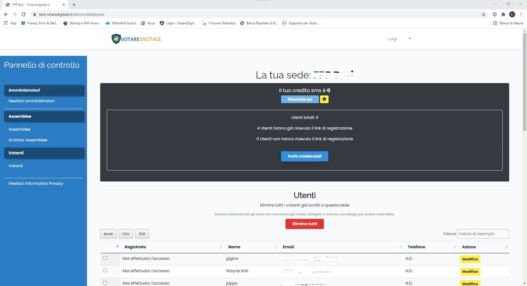
Task: Open Gestisci amministratori in the sidebar
Action: coord(31,101)
